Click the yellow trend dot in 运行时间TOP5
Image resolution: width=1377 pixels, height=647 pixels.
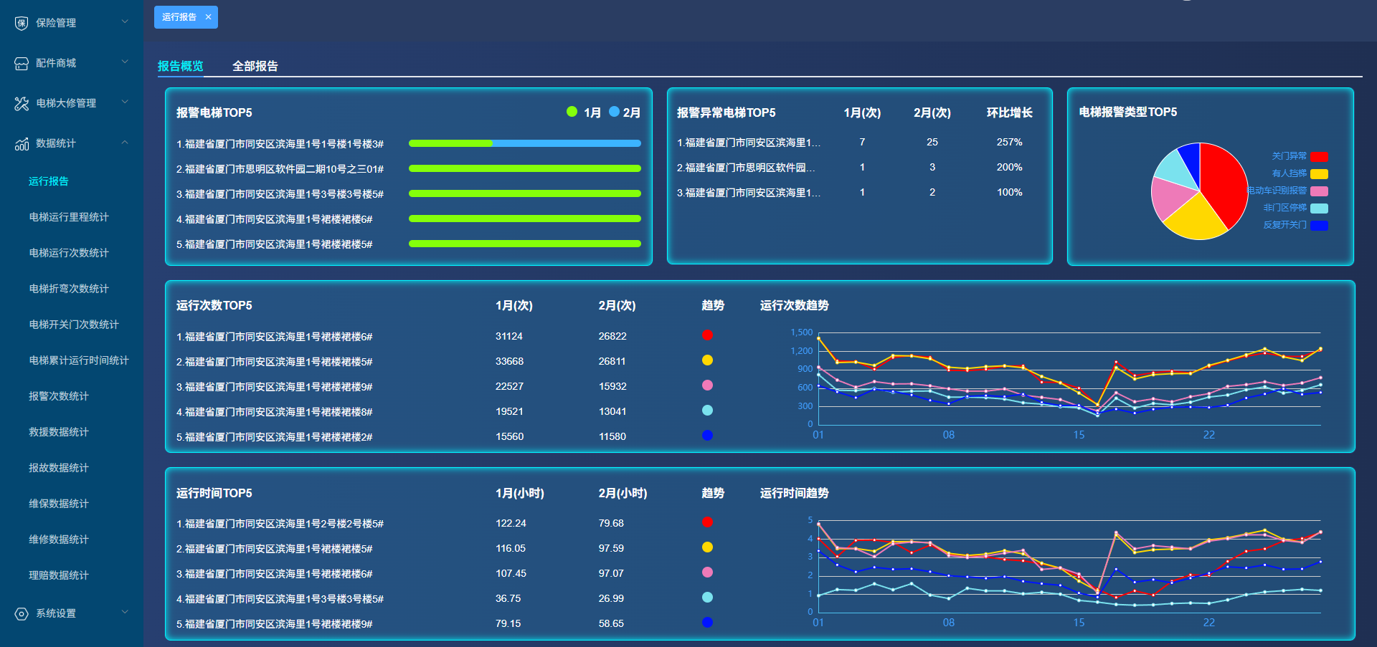coord(707,547)
